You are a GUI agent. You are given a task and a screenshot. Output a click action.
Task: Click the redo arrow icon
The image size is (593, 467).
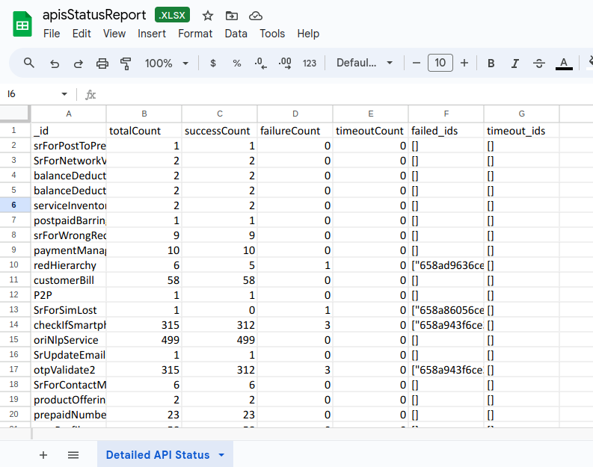[x=78, y=64]
